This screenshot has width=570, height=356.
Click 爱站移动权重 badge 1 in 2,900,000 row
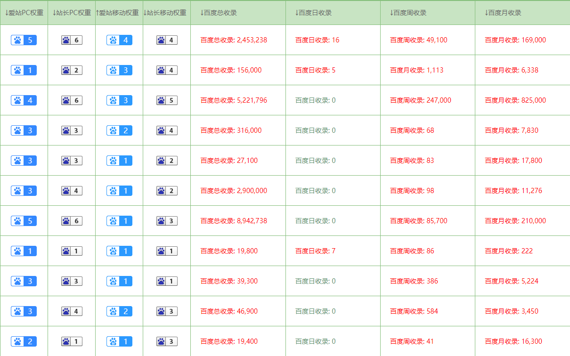(x=119, y=191)
